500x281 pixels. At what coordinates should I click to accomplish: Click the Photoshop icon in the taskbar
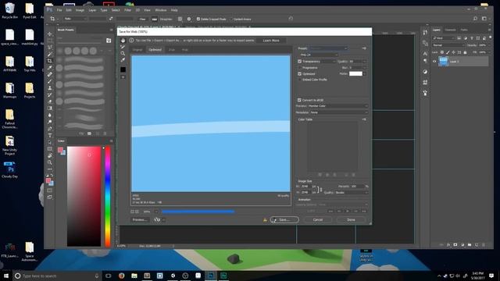tap(211, 276)
